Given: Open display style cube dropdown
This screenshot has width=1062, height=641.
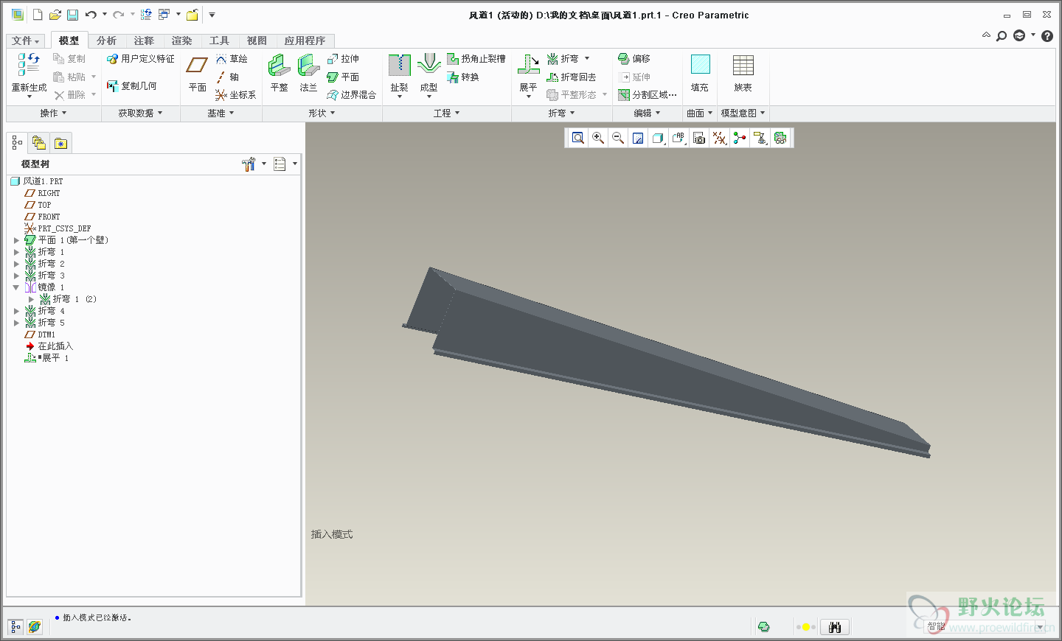Looking at the screenshot, I should pos(659,138).
